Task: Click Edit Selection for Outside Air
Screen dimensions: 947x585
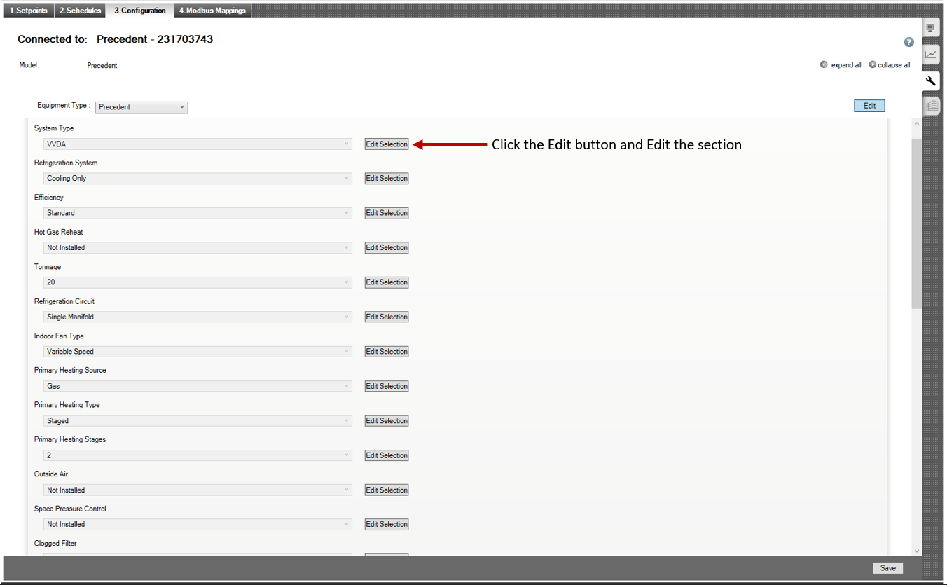Action: [387, 490]
